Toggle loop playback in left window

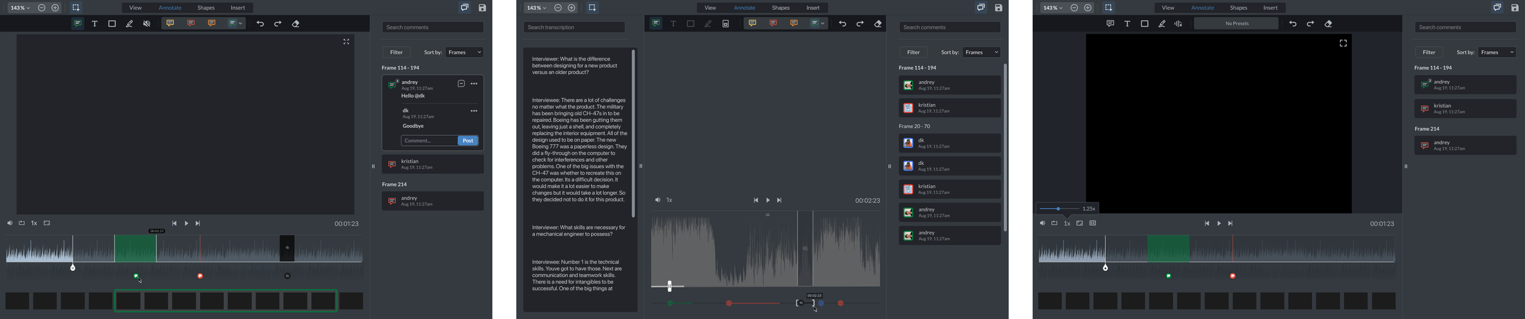(x=22, y=223)
